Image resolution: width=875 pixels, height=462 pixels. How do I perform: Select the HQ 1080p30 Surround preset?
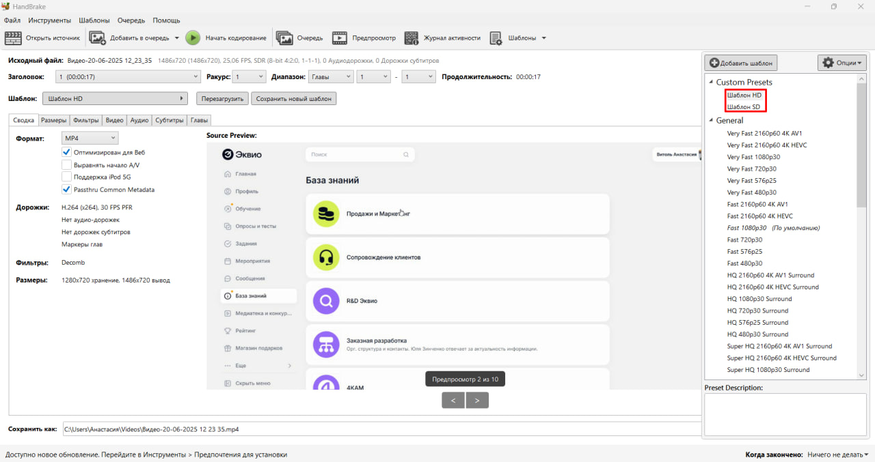tap(759, 299)
